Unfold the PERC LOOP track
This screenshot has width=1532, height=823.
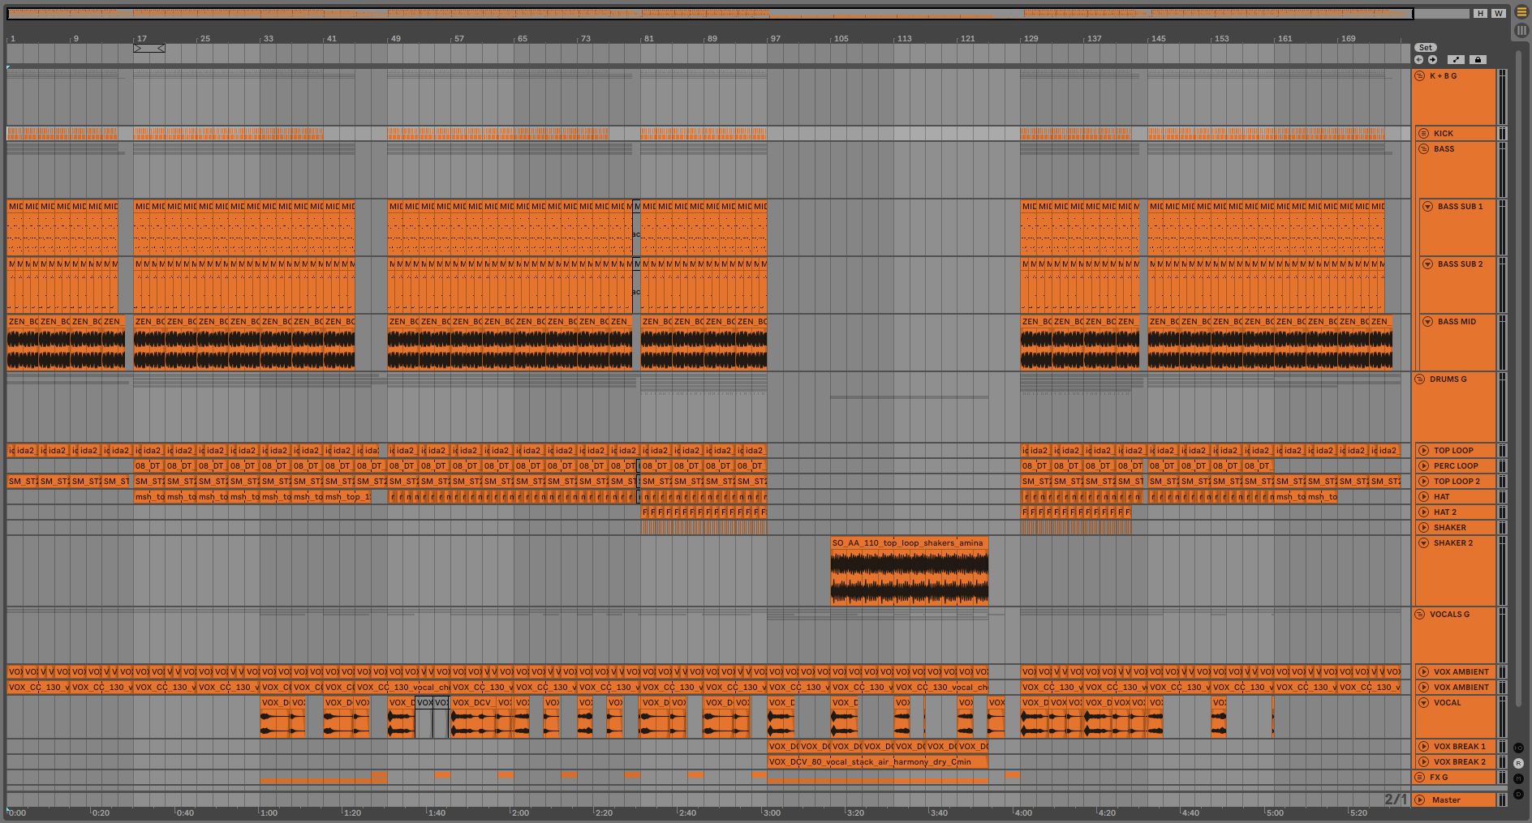(1423, 466)
